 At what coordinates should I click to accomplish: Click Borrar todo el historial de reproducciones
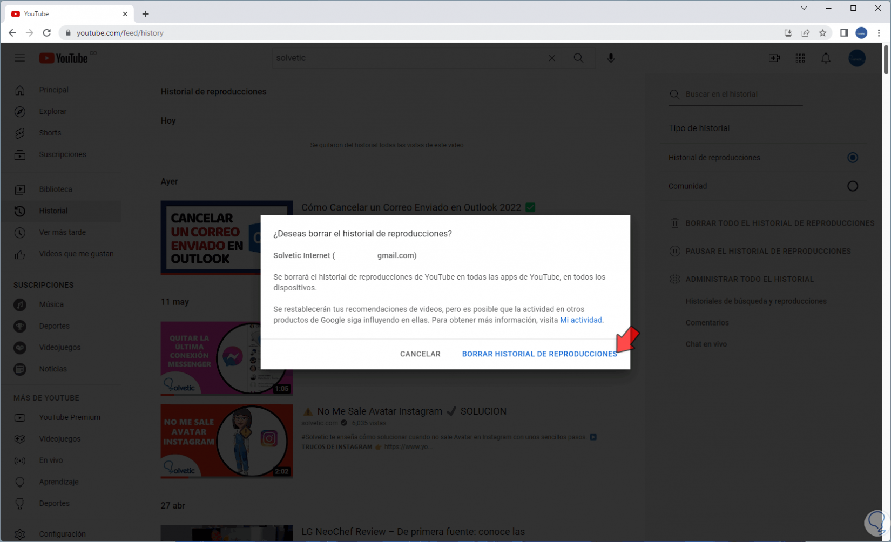click(772, 223)
